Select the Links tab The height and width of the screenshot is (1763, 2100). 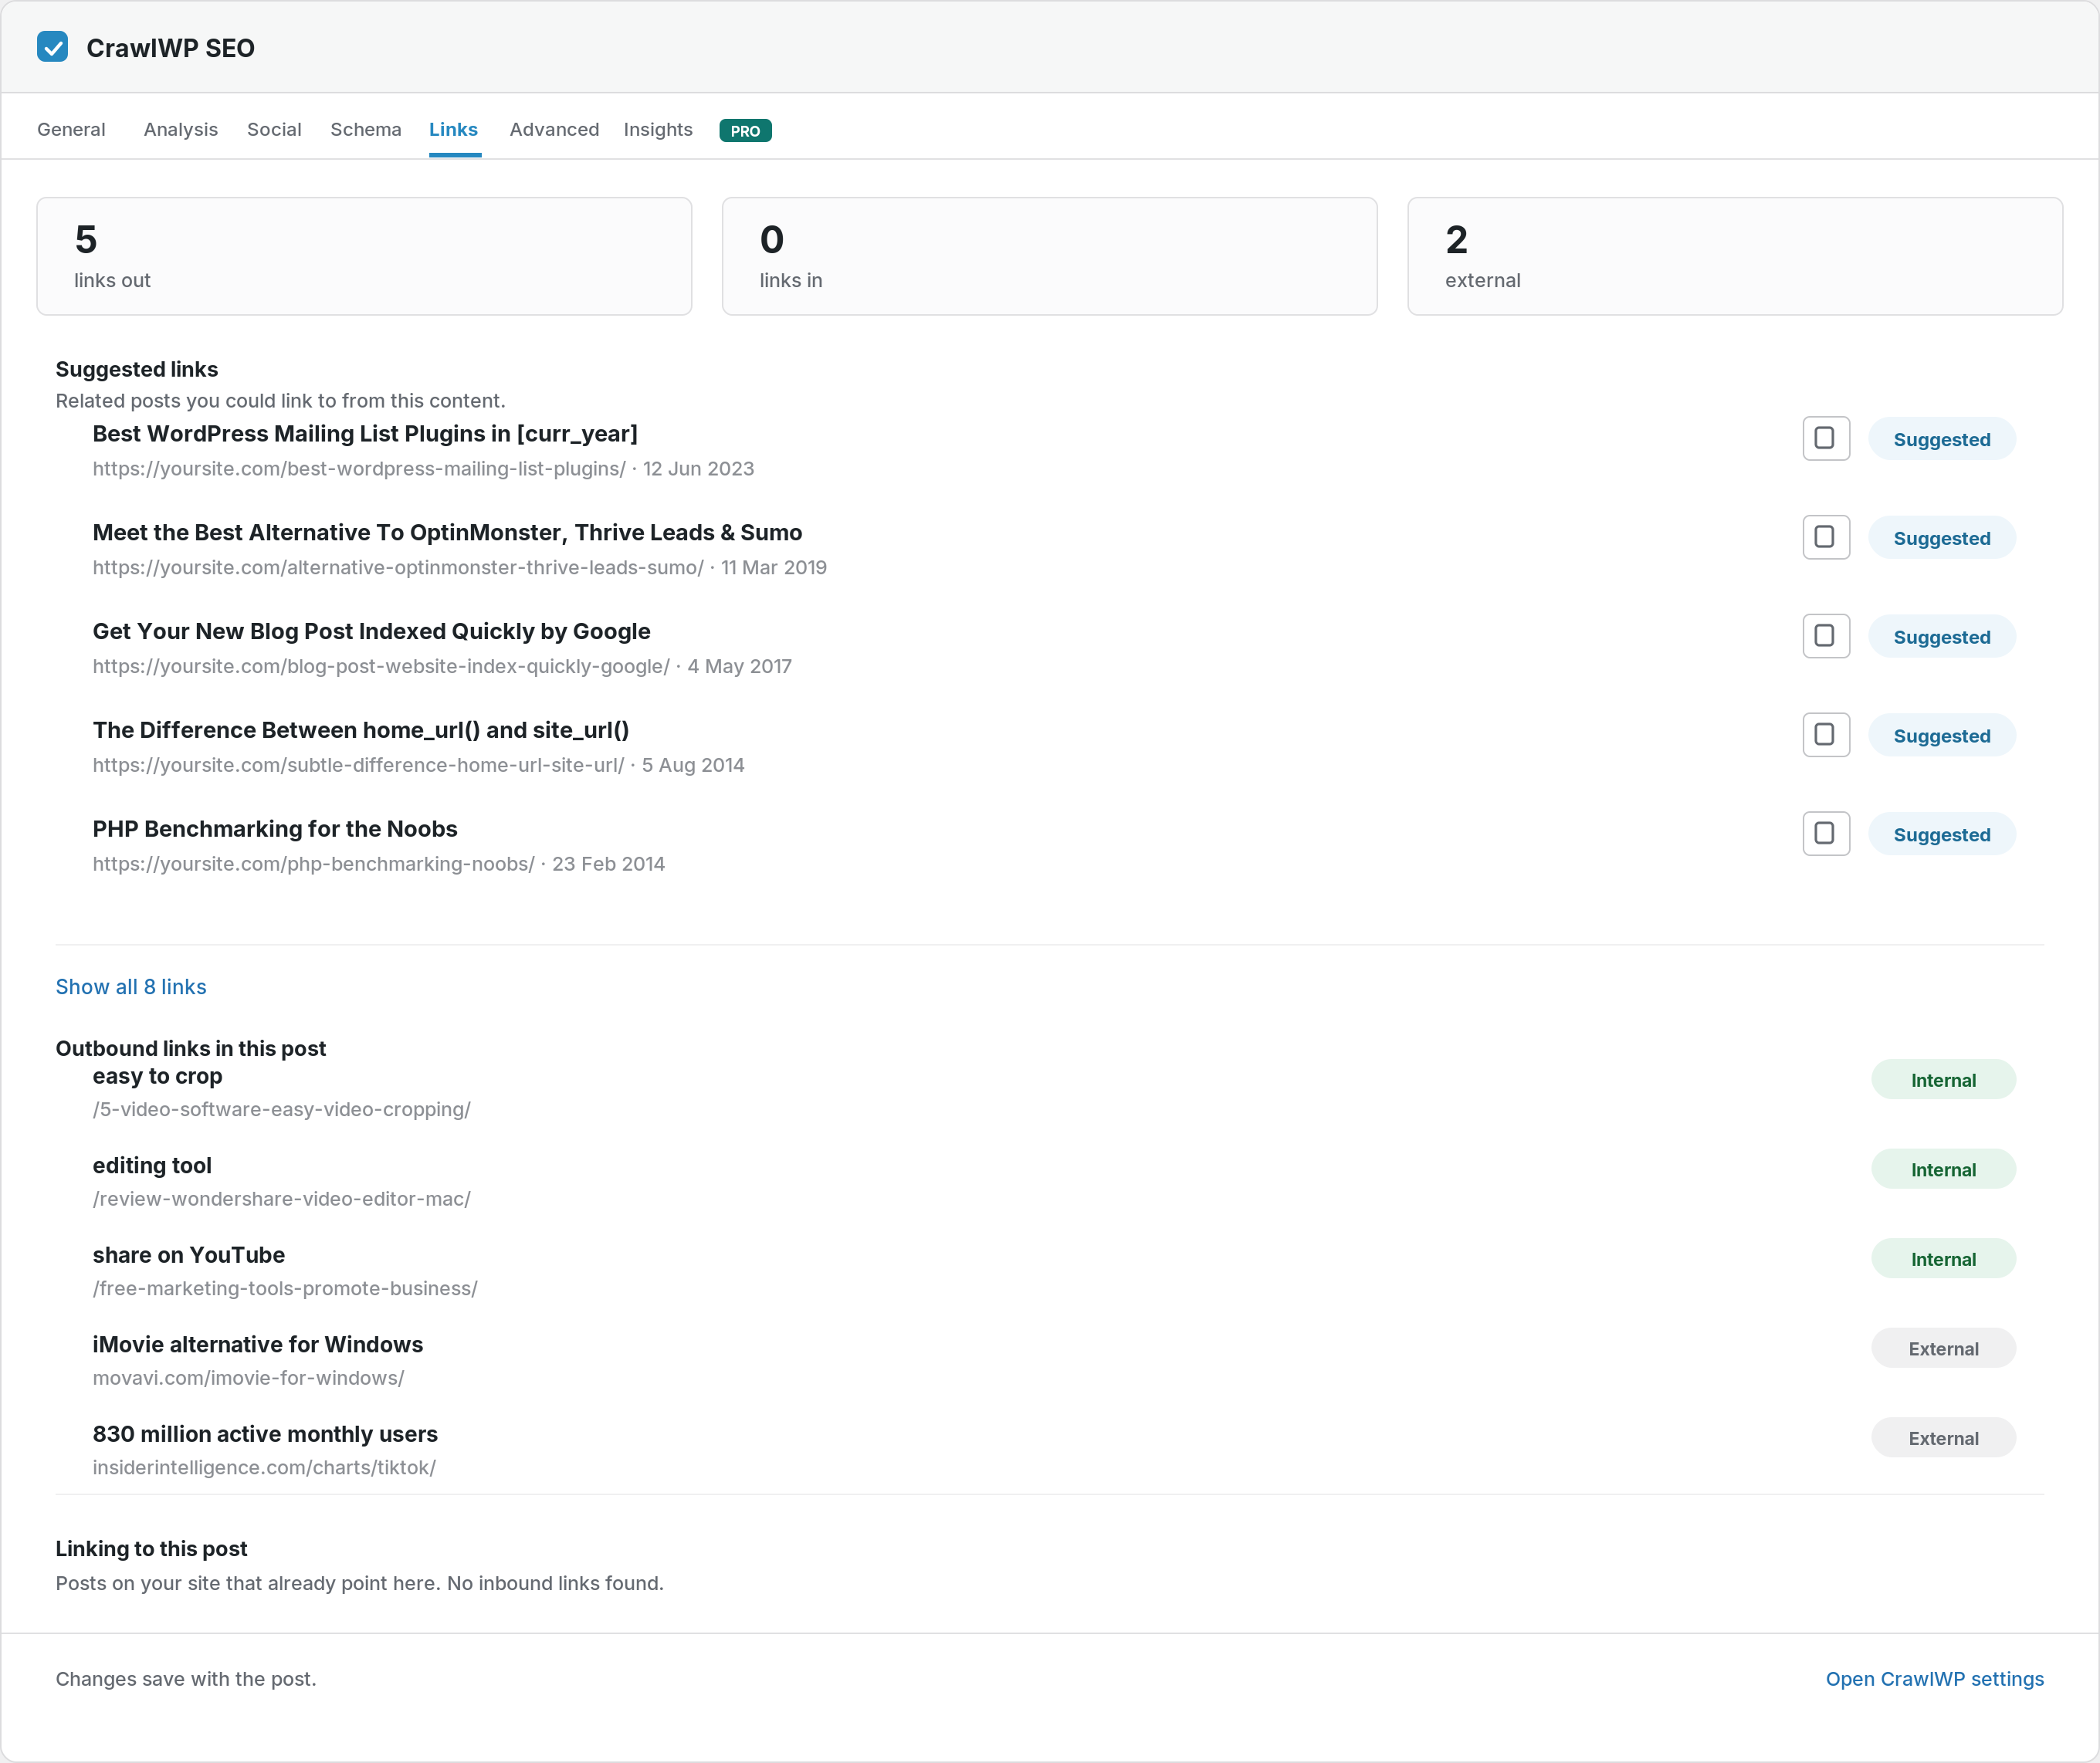pyautogui.click(x=453, y=129)
